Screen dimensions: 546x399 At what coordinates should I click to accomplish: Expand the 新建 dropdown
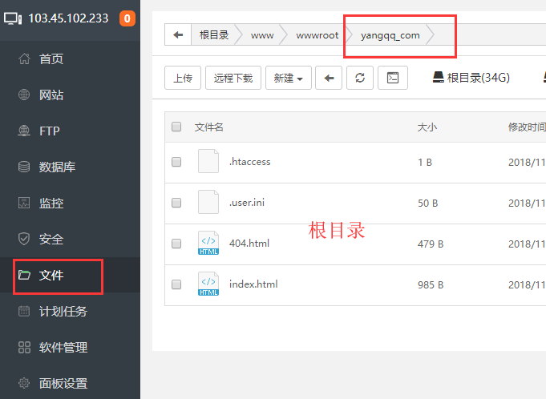pos(288,78)
